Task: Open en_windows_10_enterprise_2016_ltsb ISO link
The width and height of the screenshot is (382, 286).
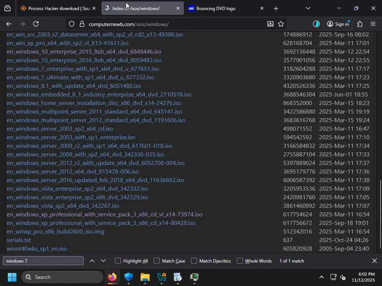Action: (84, 60)
